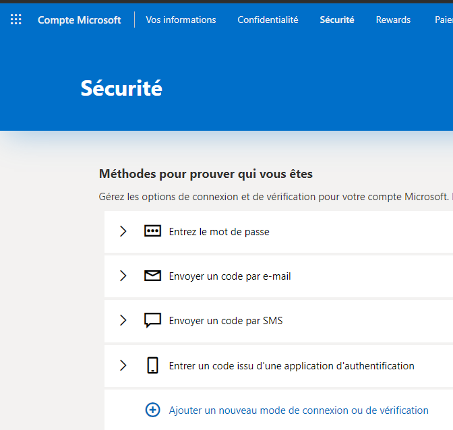Click the e-mail envelope icon
Viewport: 453px width, 430px height.
click(x=153, y=276)
